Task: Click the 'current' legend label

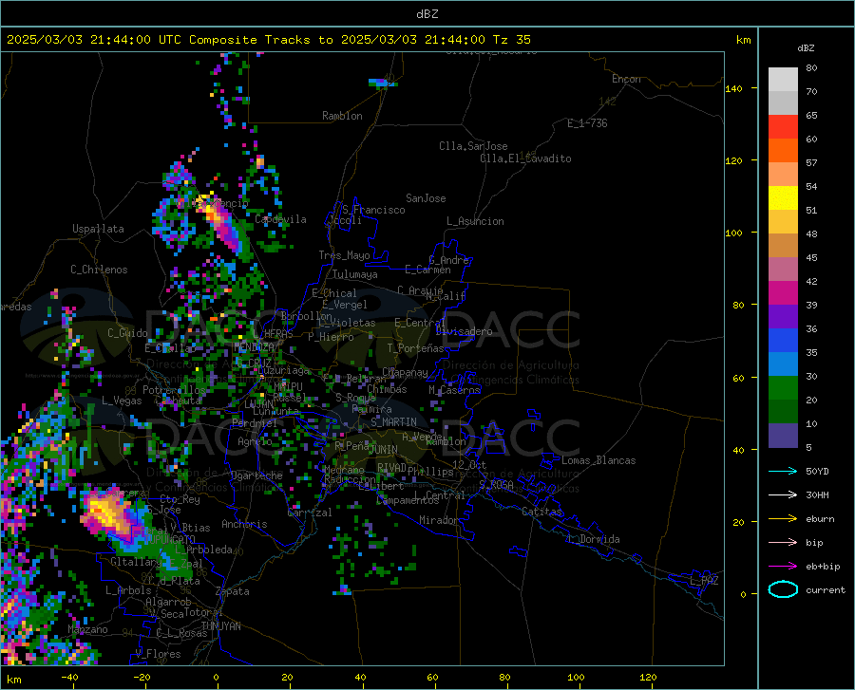Action: pos(826,589)
